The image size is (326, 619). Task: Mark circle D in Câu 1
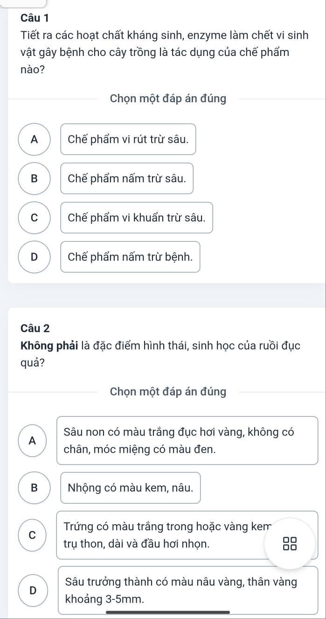tap(34, 257)
